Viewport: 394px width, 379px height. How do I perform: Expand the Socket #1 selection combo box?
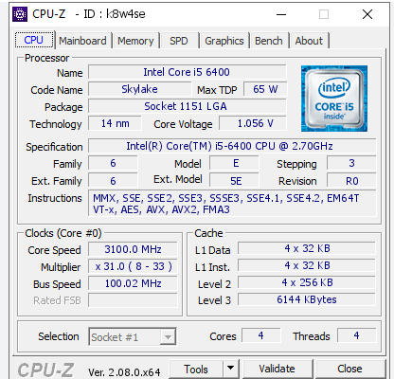(133, 337)
